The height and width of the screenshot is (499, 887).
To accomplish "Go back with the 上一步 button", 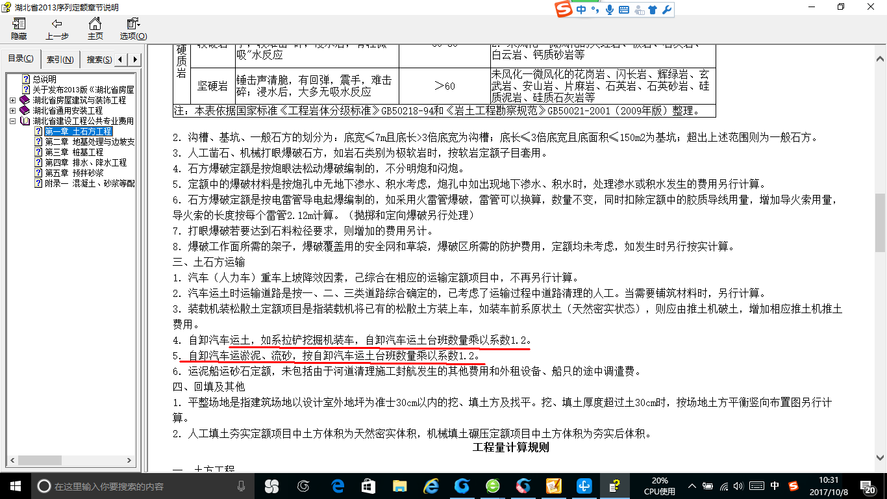I will point(56,29).
